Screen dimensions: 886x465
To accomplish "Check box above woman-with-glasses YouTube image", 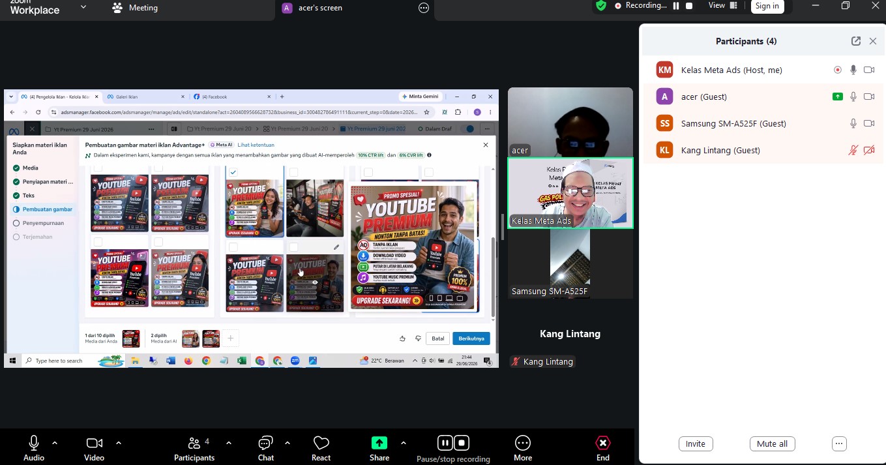I will pos(158,242).
